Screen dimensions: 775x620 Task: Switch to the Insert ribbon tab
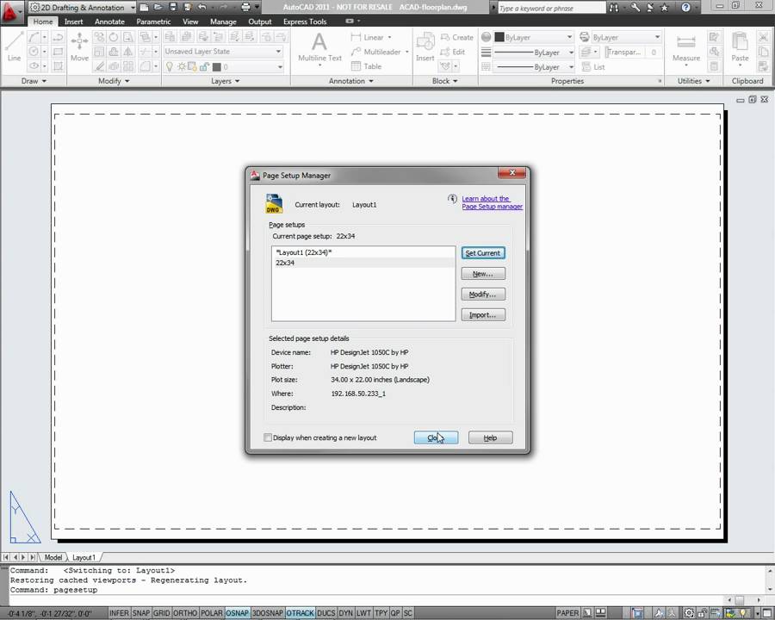[x=73, y=22]
